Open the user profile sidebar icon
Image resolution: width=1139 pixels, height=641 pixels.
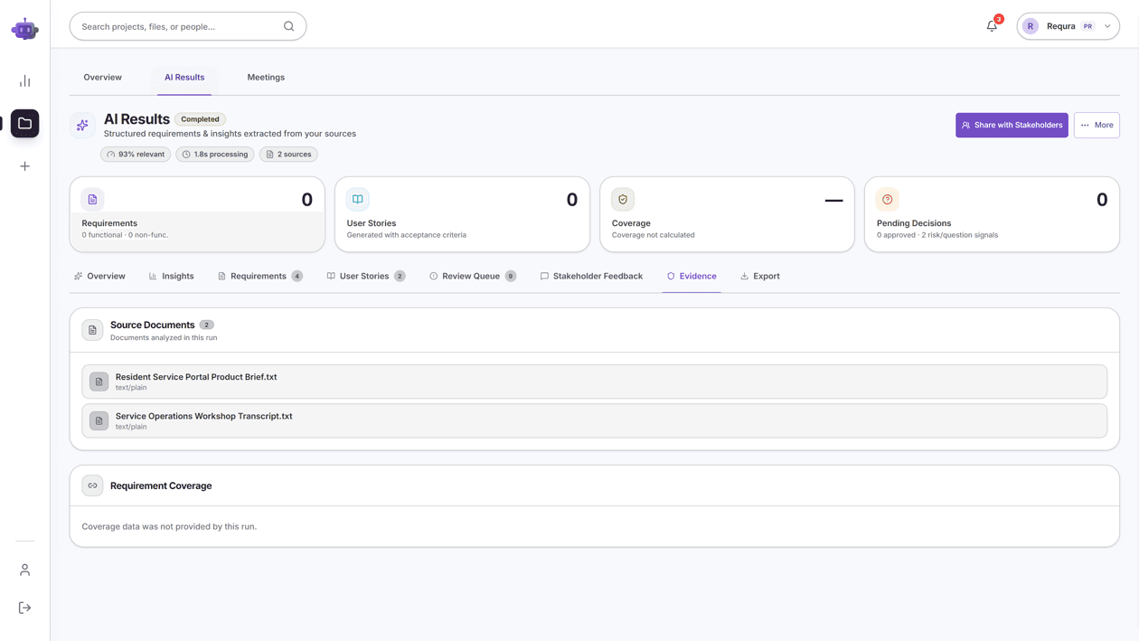click(24, 570)
